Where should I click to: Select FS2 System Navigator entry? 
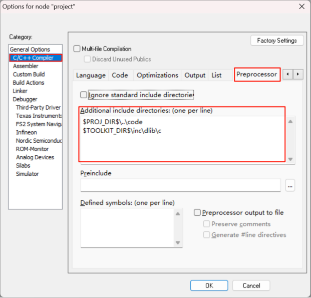point(39,124)
